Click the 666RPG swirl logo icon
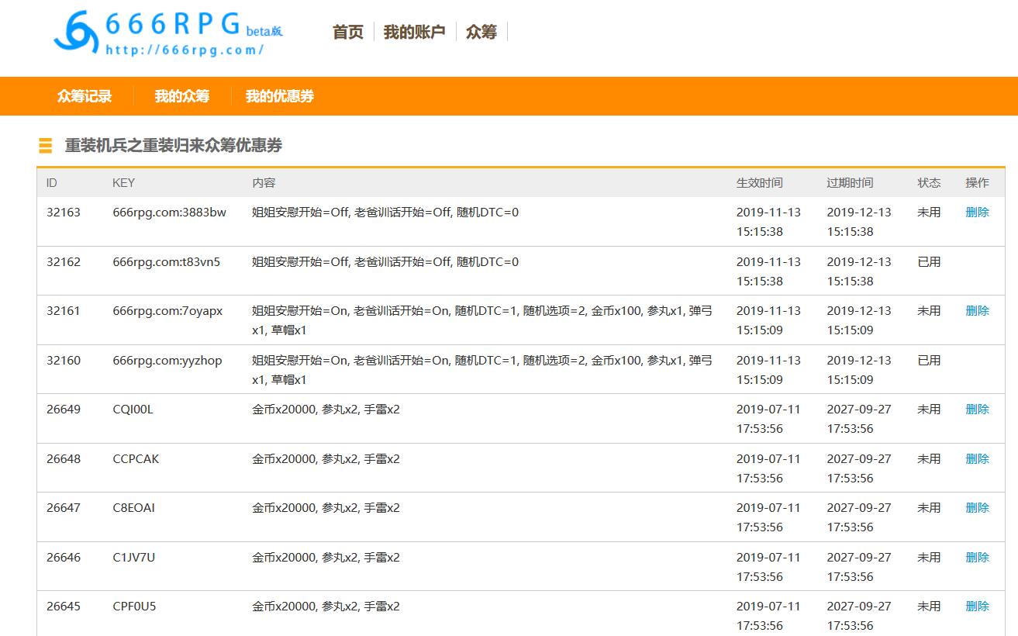 click(75, 32)
